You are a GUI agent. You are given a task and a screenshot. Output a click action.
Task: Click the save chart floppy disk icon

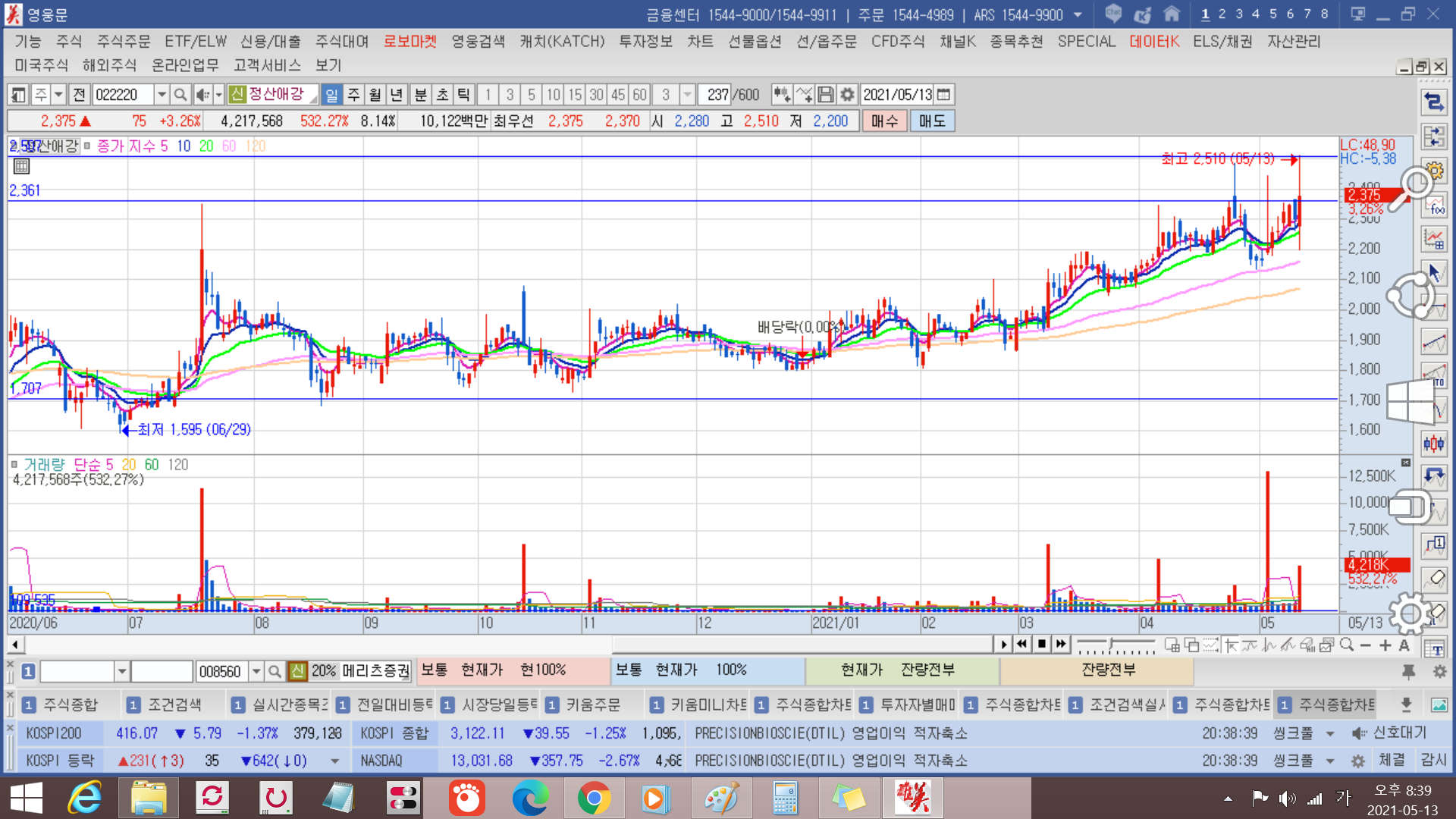pyautogui.click(x=826, y=95)
